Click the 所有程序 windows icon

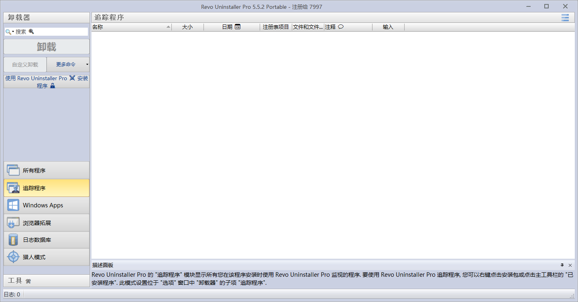pyautogui.click(x=13, y=170)
